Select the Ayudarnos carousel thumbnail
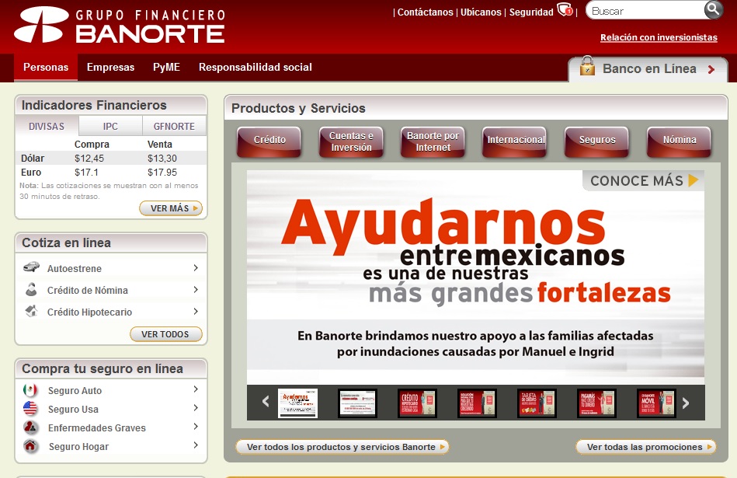Image resolution: width=737 pixels, height=478 pixels. point(297,403)
